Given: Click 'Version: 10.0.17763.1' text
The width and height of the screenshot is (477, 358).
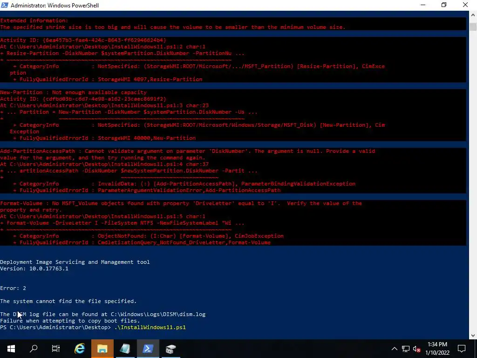Looking at the screenshot, I should [34, 268].
